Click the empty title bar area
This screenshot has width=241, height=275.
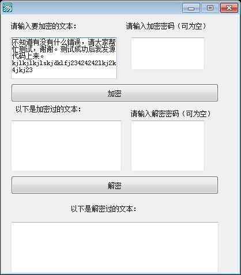(x=96, y=7)
